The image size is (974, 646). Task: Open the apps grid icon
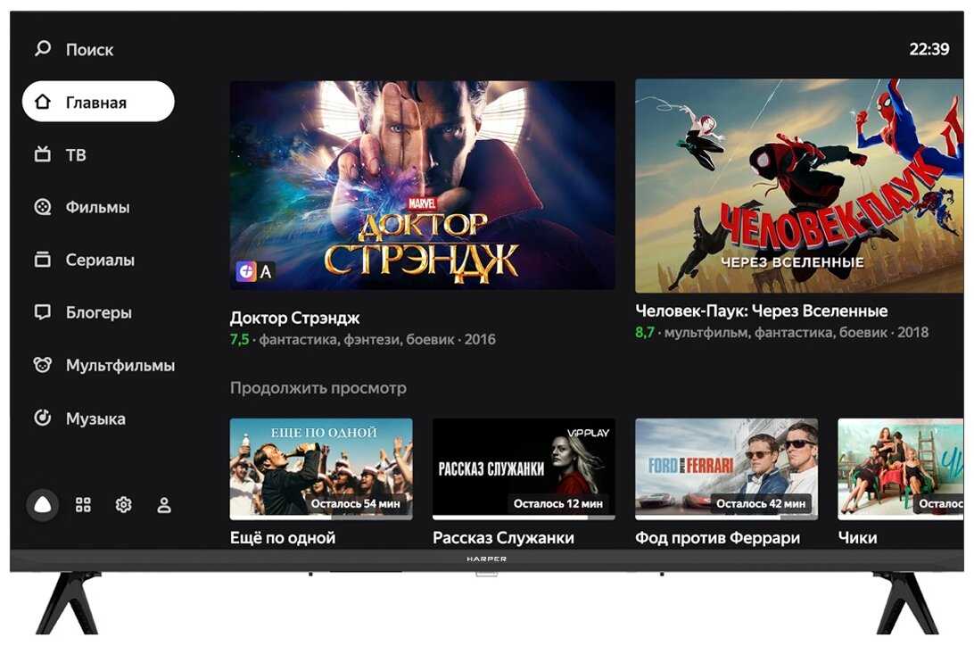83,504
